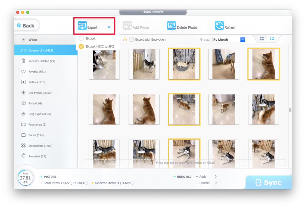This screenshot has width=306, height=208.
Task: Select the plain Export radio option
Action: click(x=81, y=38)
